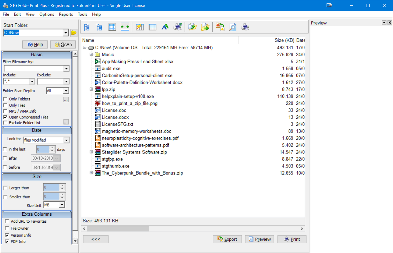Viewport: 393px width, 253px height.
Task: Open the Tools menu
Action: pos(82,14)
